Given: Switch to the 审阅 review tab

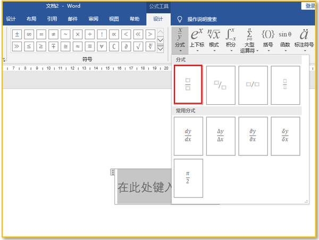Looking at the screenshot, I should (x=94, y=19).
